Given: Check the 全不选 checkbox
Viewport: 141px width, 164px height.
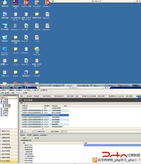Looking at the screenshot, I should tap(33, 138).
